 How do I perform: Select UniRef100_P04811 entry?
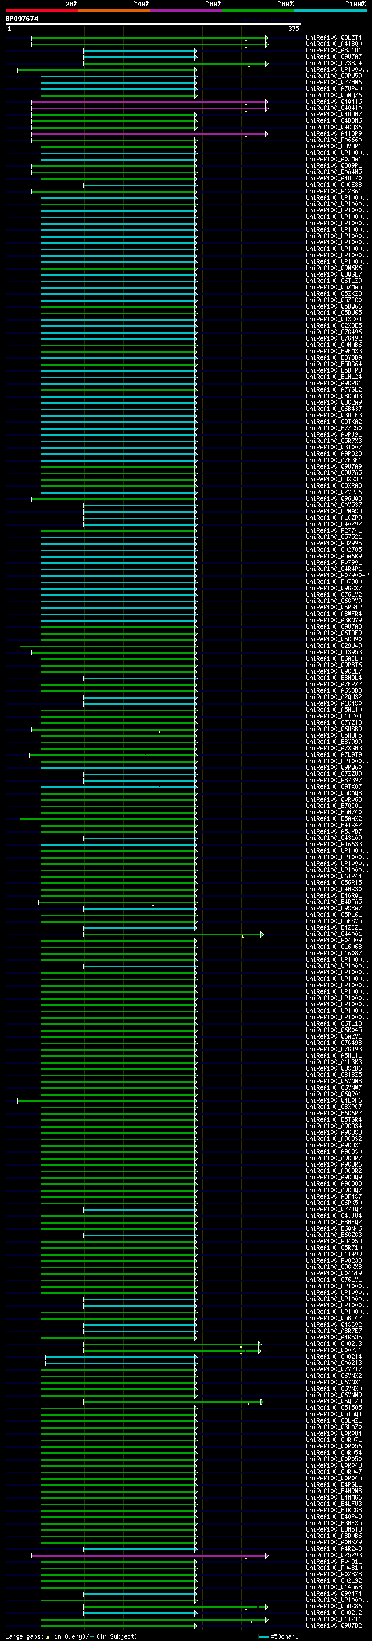point(333,1561)
